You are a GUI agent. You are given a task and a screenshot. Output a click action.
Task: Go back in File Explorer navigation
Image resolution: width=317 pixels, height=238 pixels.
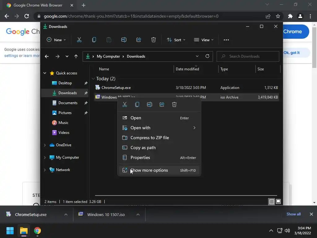pos(47,56)
